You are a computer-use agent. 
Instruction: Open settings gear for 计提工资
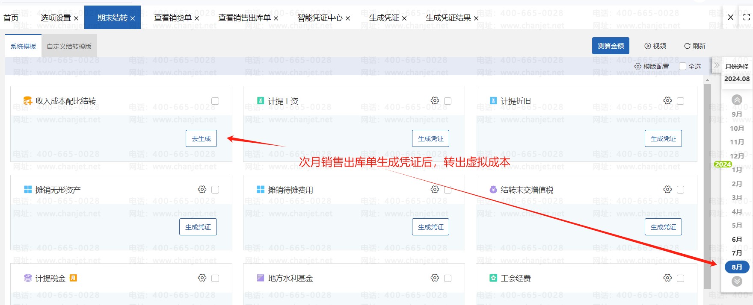click(x=435, y=100)
